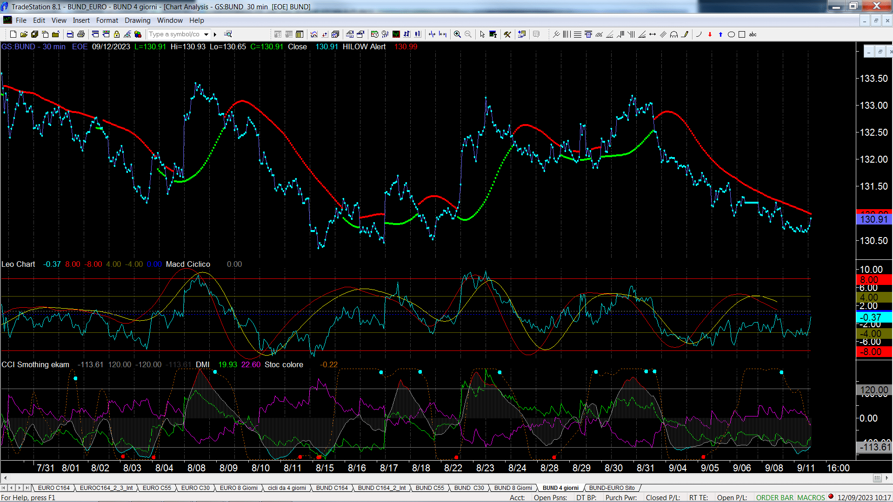Switch to the EURO C55 tab
Image resolution: width=893 pixels, height=502 pixels.
click(157, 488)
